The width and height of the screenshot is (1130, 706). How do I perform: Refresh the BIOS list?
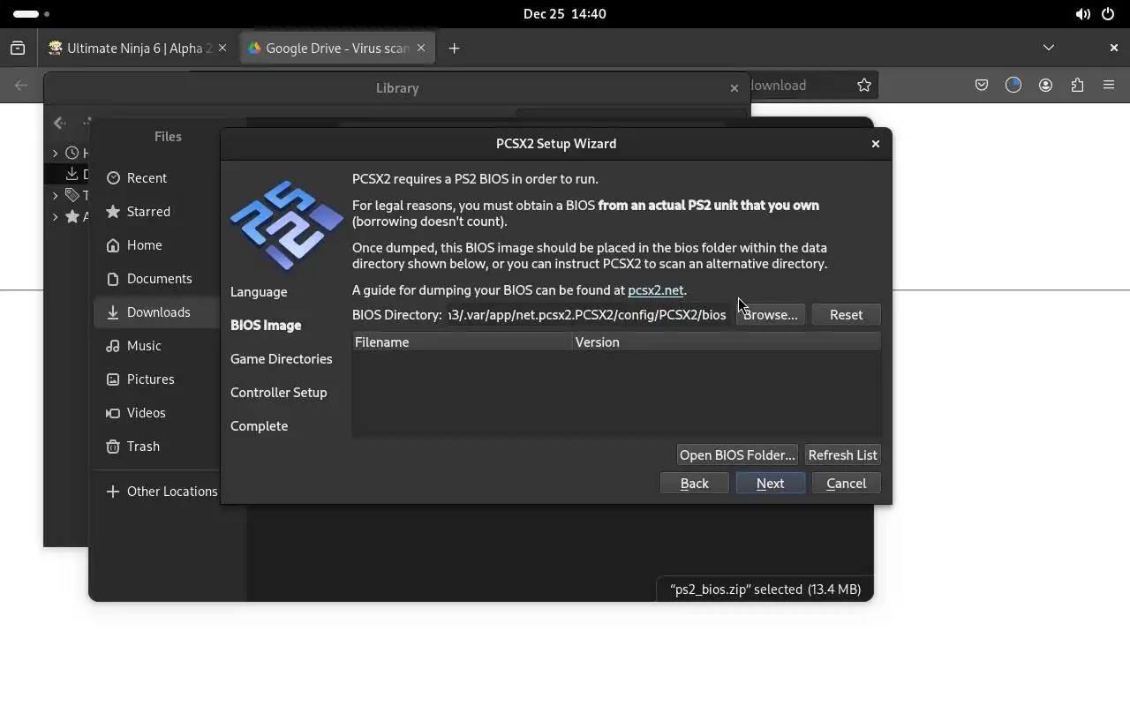coord(842,455)
